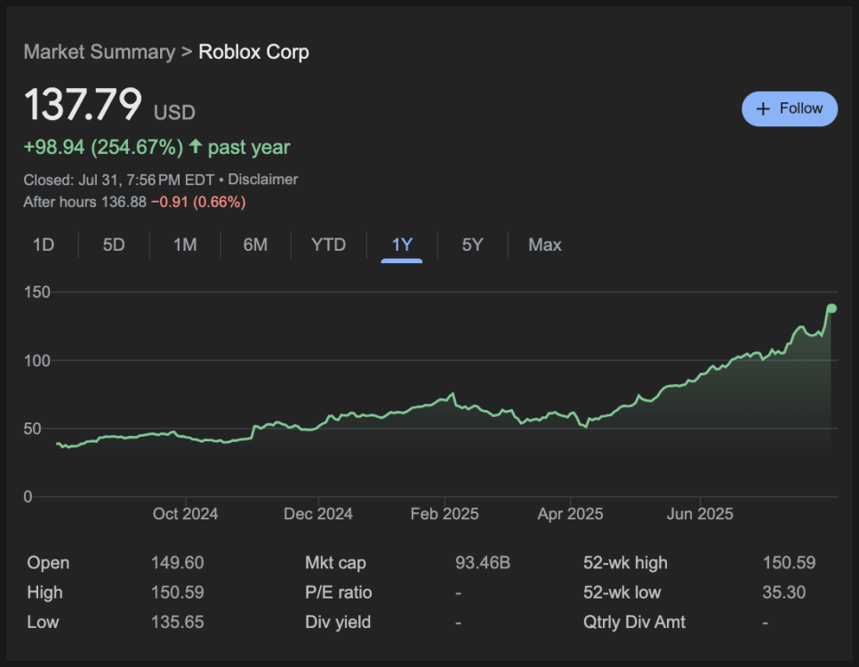Click the Feb 2025 axis label
This screenshot has width=859, height=667.
coord(445,513)
